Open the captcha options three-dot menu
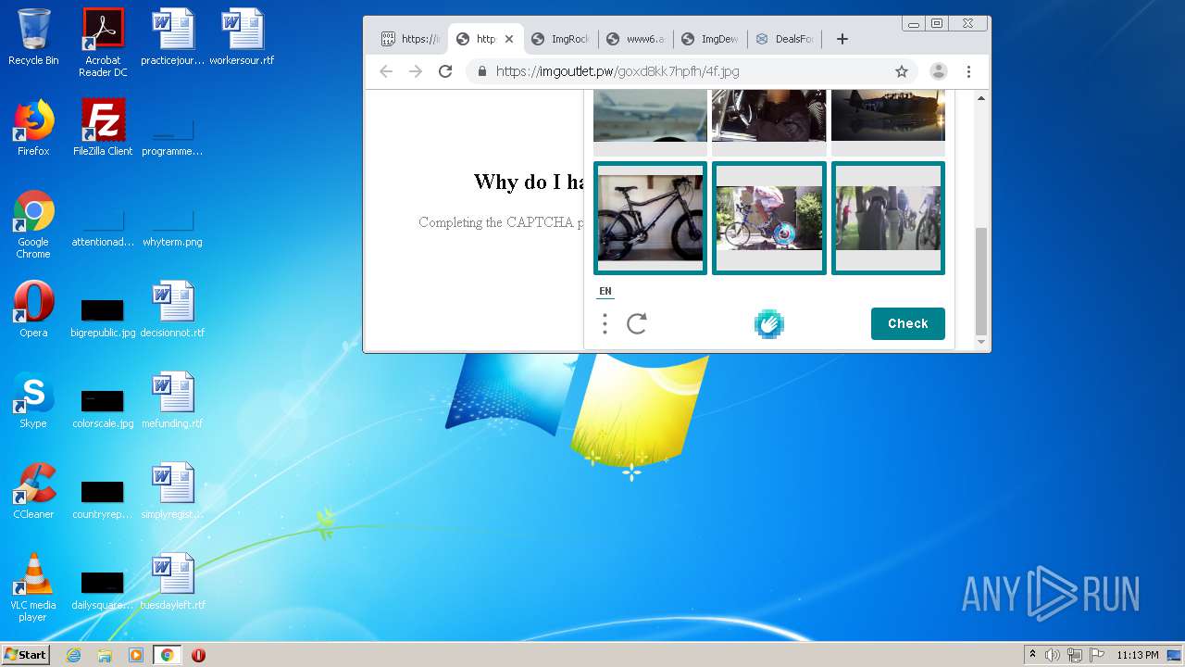This screenshot has width=1185, height=667. click(605, 323)
